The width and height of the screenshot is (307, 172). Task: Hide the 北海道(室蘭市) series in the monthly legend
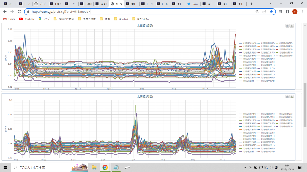coord(286,126)
